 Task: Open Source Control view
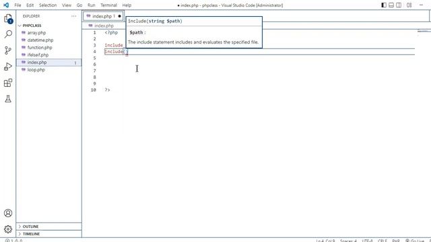pos(8,50)
